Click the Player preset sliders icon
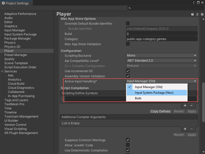 point(197,14)
